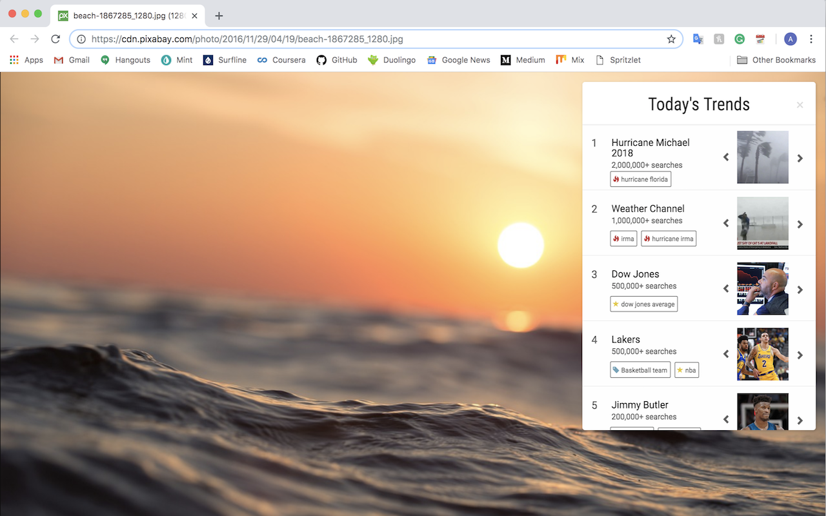826x516 pixels.
Task: Open the Grammarly extension icon
Action: [x=740, y=39]
